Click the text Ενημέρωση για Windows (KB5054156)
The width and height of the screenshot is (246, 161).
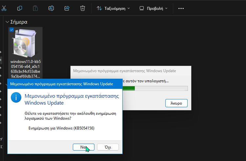pyautogui.click(x=61, y=128)
